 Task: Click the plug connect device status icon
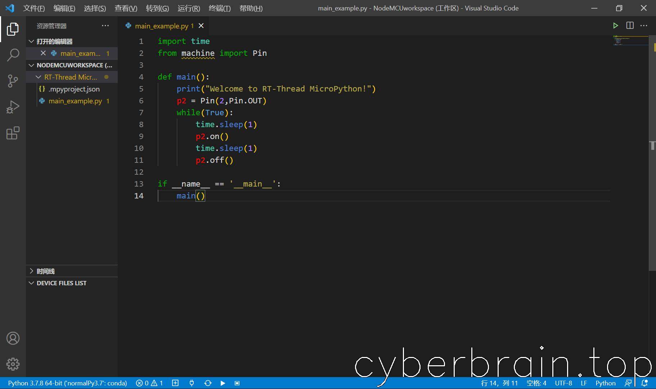click(192, 383)
